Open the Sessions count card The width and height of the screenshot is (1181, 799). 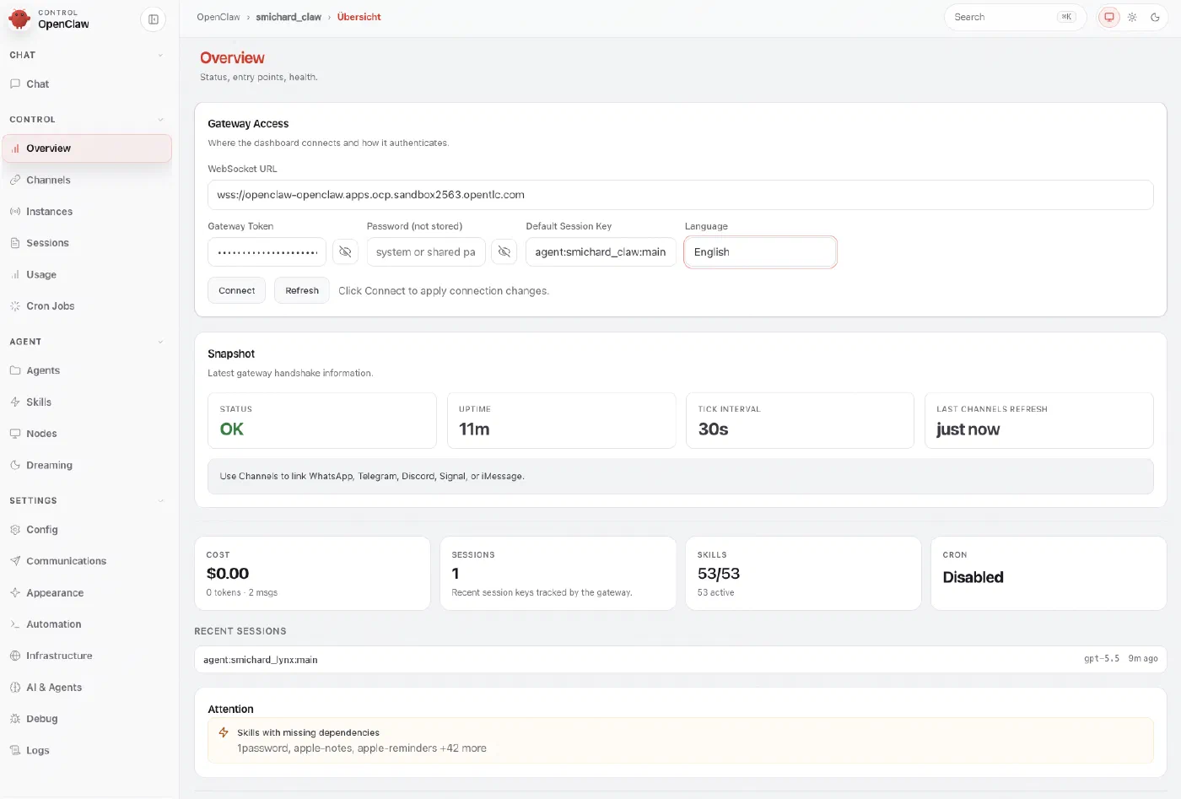coord(558,573)
